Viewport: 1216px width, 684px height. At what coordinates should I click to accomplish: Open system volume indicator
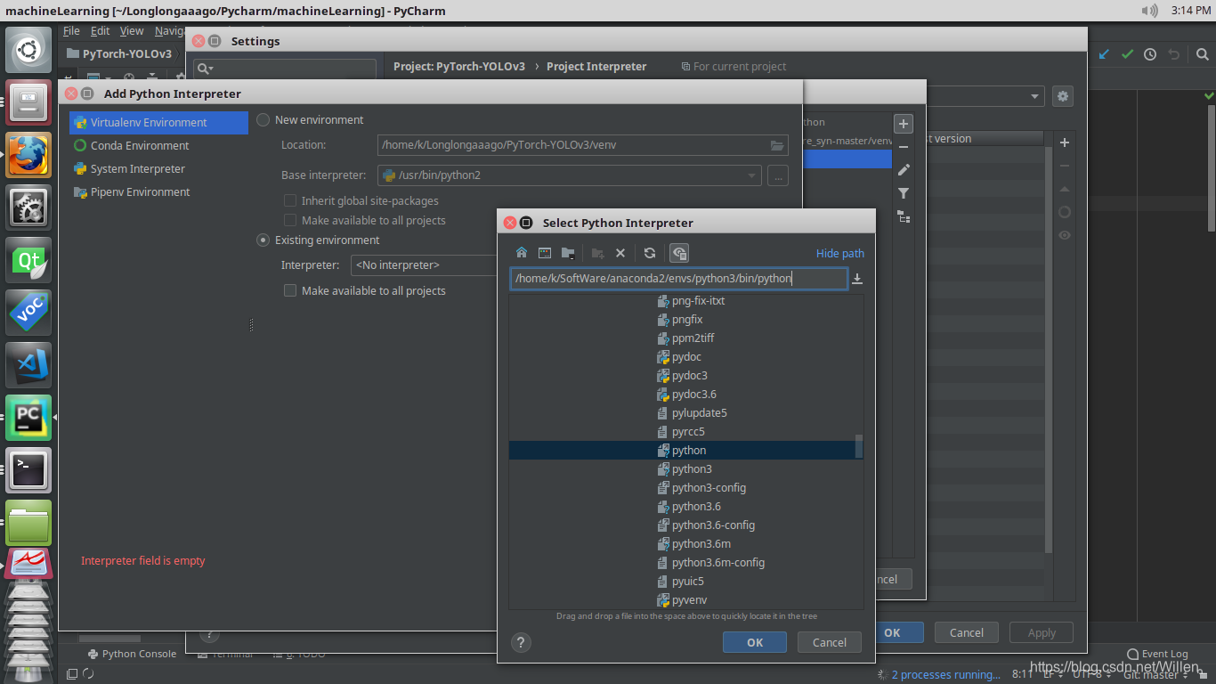pyautogui.click(x=1149, y=11)
